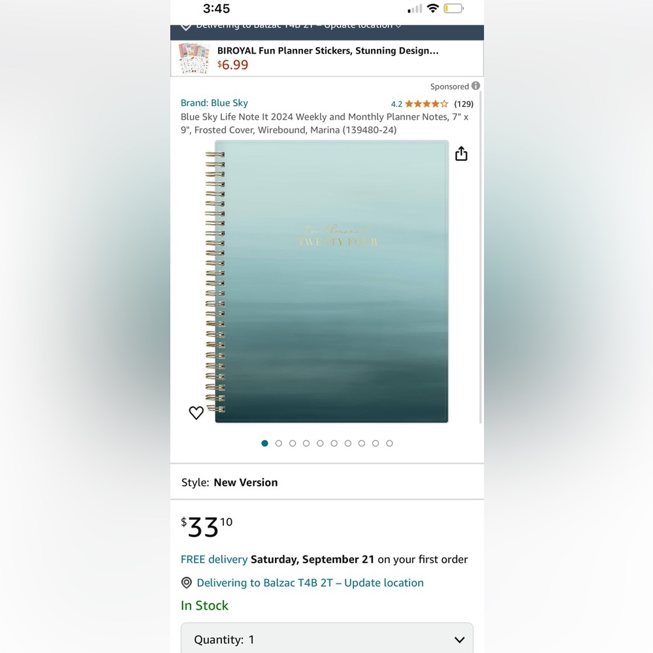Tap the location icon in top banner
The height and width of the screenshot is (653, 653).
(x=185, y=27)
